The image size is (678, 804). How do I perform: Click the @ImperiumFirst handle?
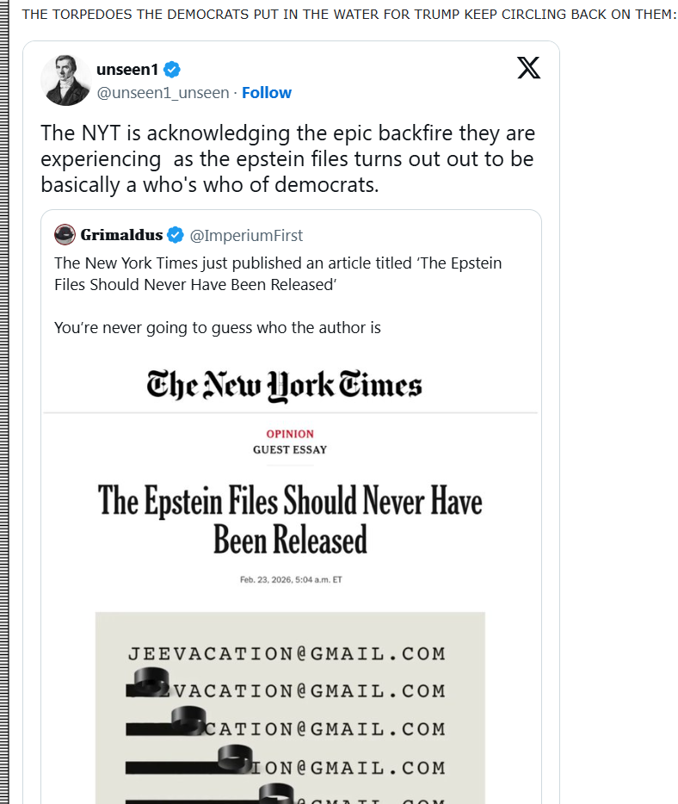click(246, 235)
